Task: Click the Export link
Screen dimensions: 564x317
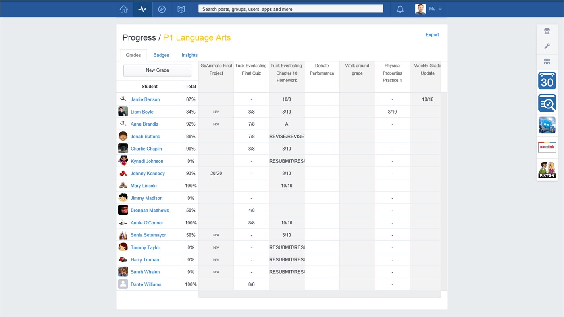Action: [x=432, y=35]
